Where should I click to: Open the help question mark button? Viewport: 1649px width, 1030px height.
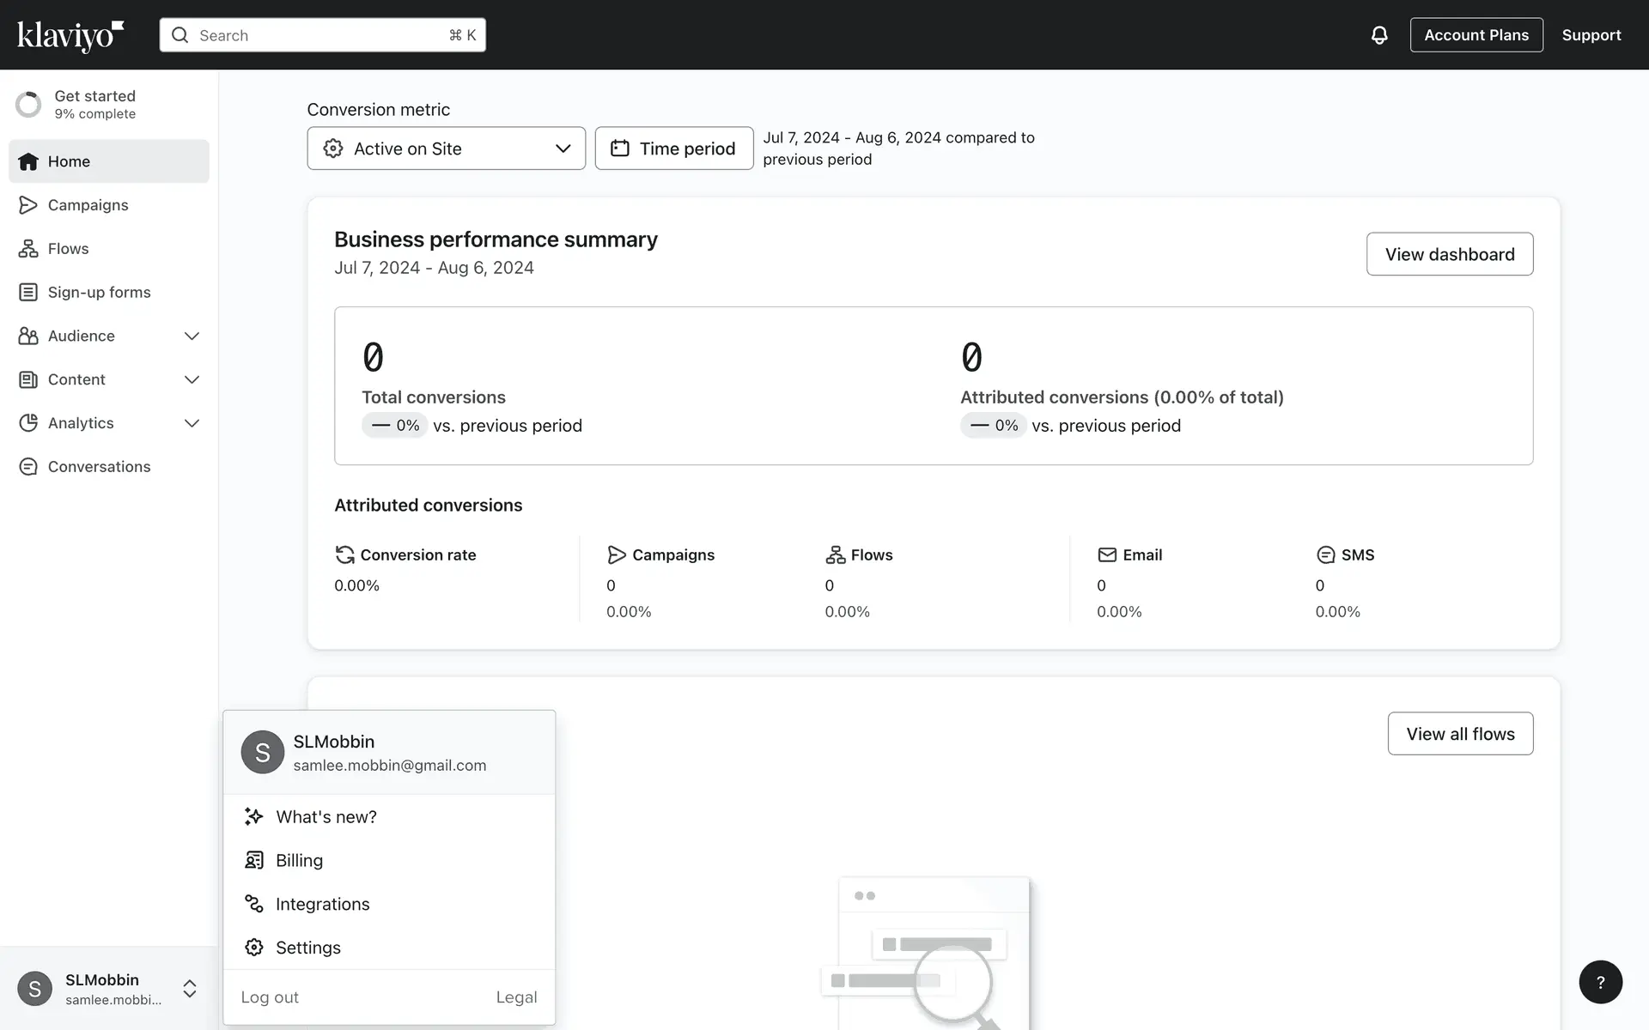(x=1600, y=982)
